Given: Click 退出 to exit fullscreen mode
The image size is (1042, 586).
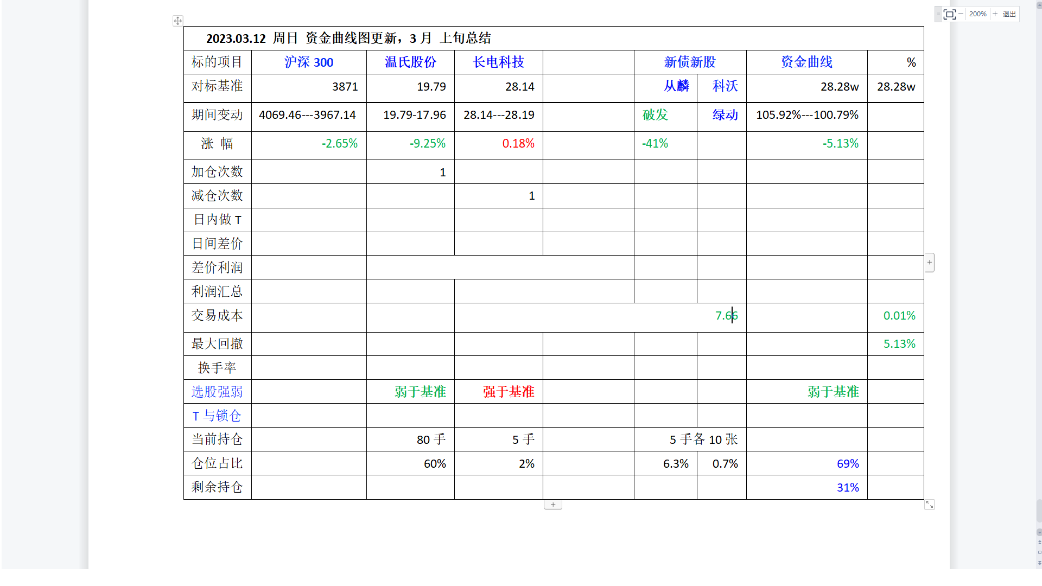Looking at the screenshot, I should pyautogui.click(x=1009, y=14).
